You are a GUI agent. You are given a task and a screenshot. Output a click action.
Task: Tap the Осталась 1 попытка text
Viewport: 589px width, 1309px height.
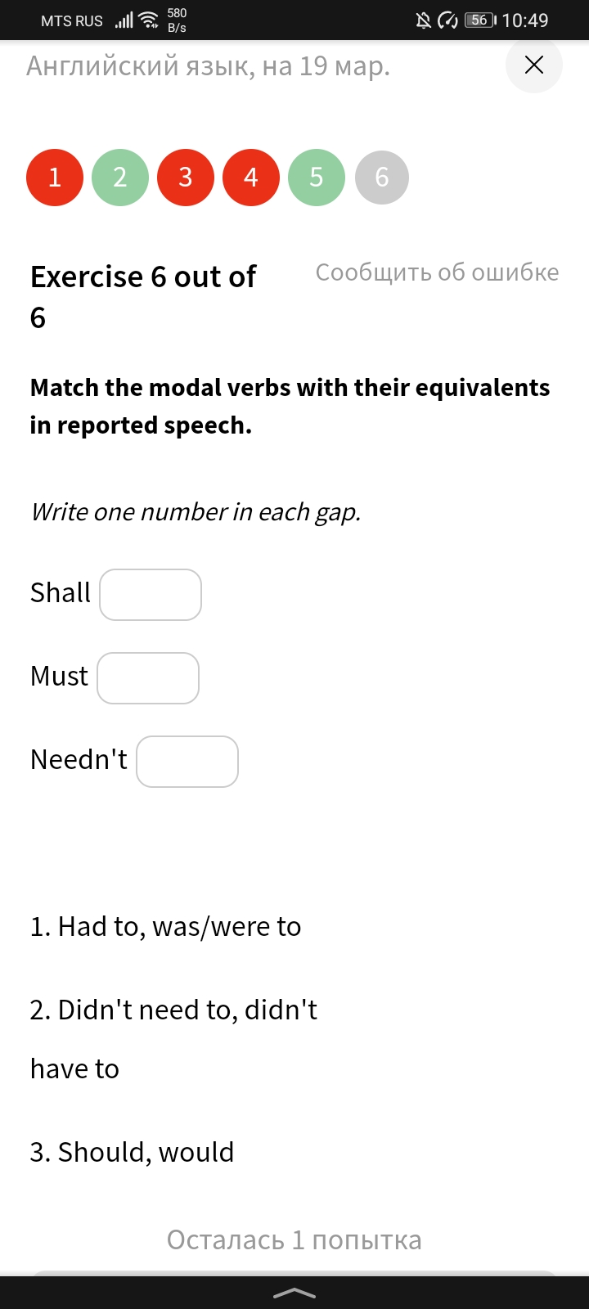294,1240
